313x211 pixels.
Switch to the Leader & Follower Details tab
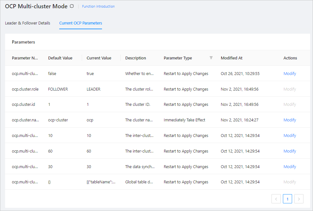27,23
